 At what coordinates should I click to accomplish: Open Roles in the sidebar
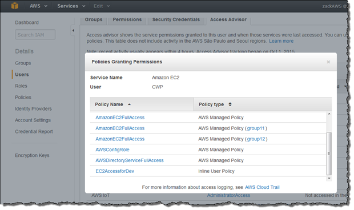pyautogui.click(x=21, y=86)
